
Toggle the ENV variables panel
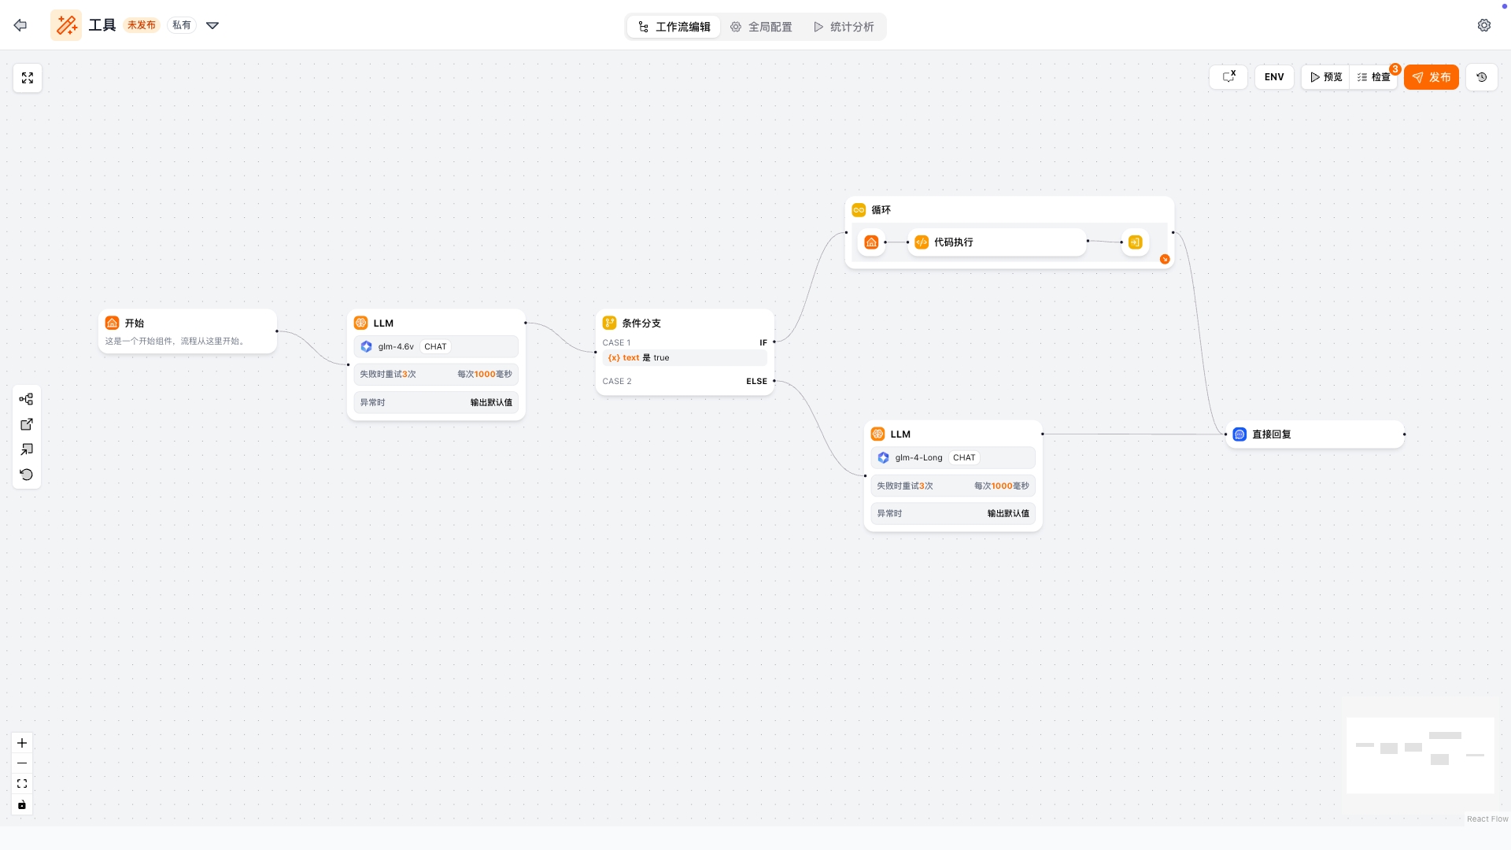1274,77
